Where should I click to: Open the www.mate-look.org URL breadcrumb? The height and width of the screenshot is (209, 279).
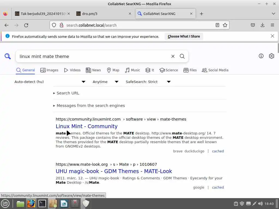(106, 164)
